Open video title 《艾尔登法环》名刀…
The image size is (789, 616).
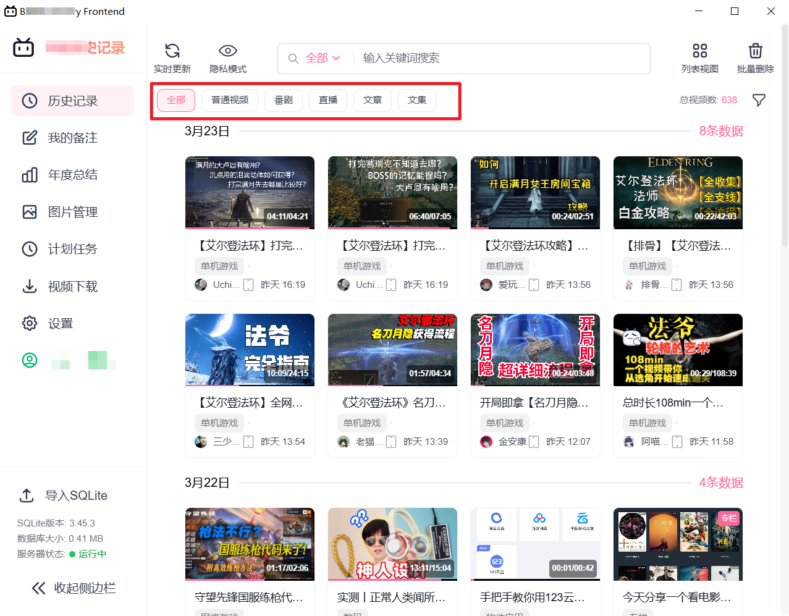click(392, 403)
